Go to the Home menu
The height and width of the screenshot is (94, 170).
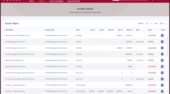click(31, 1)
